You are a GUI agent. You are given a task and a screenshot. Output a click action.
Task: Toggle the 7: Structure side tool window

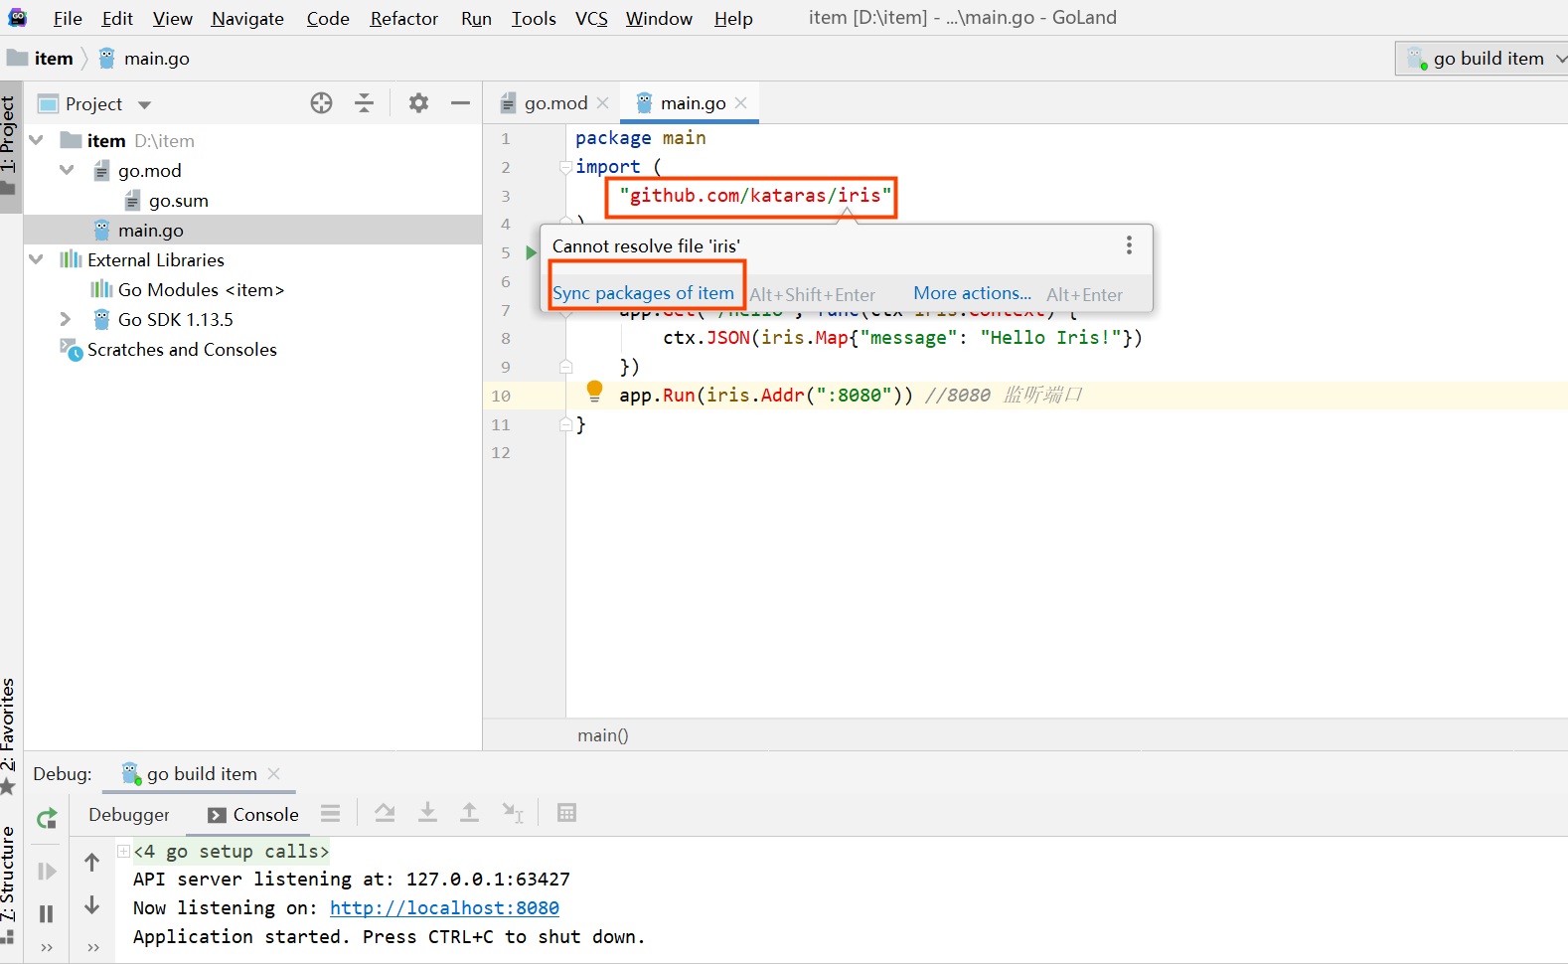coord(9,884)
